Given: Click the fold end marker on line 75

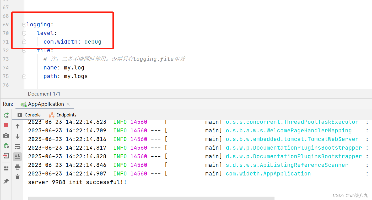Looking at the screenshot, I should point(24,76).
